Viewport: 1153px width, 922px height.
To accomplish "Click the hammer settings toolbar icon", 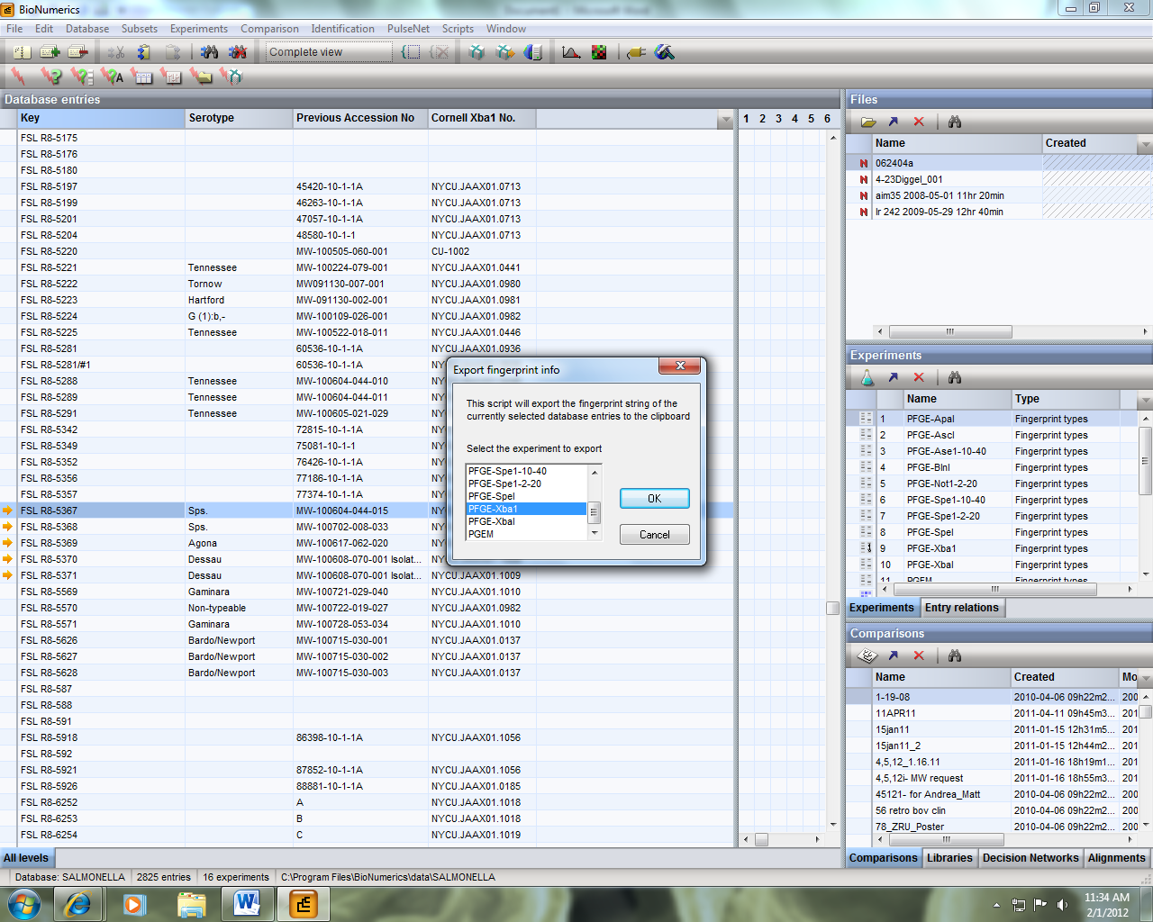I will (665, 52).
